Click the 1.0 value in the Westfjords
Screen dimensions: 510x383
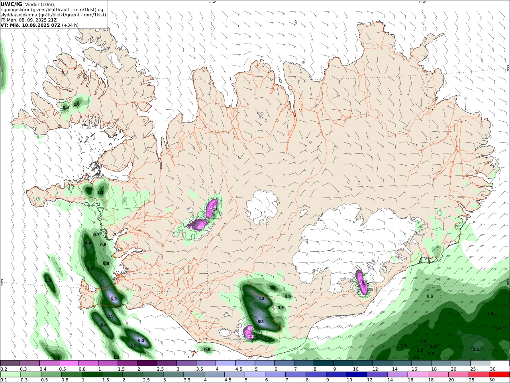coord(76,104)
